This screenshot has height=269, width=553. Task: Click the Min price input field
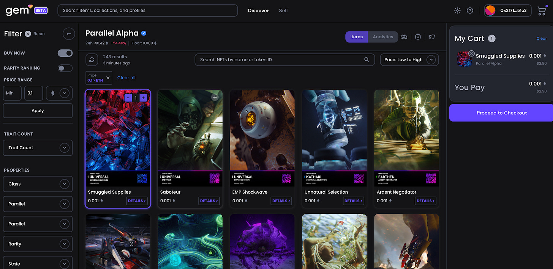[x=12, y=93]
